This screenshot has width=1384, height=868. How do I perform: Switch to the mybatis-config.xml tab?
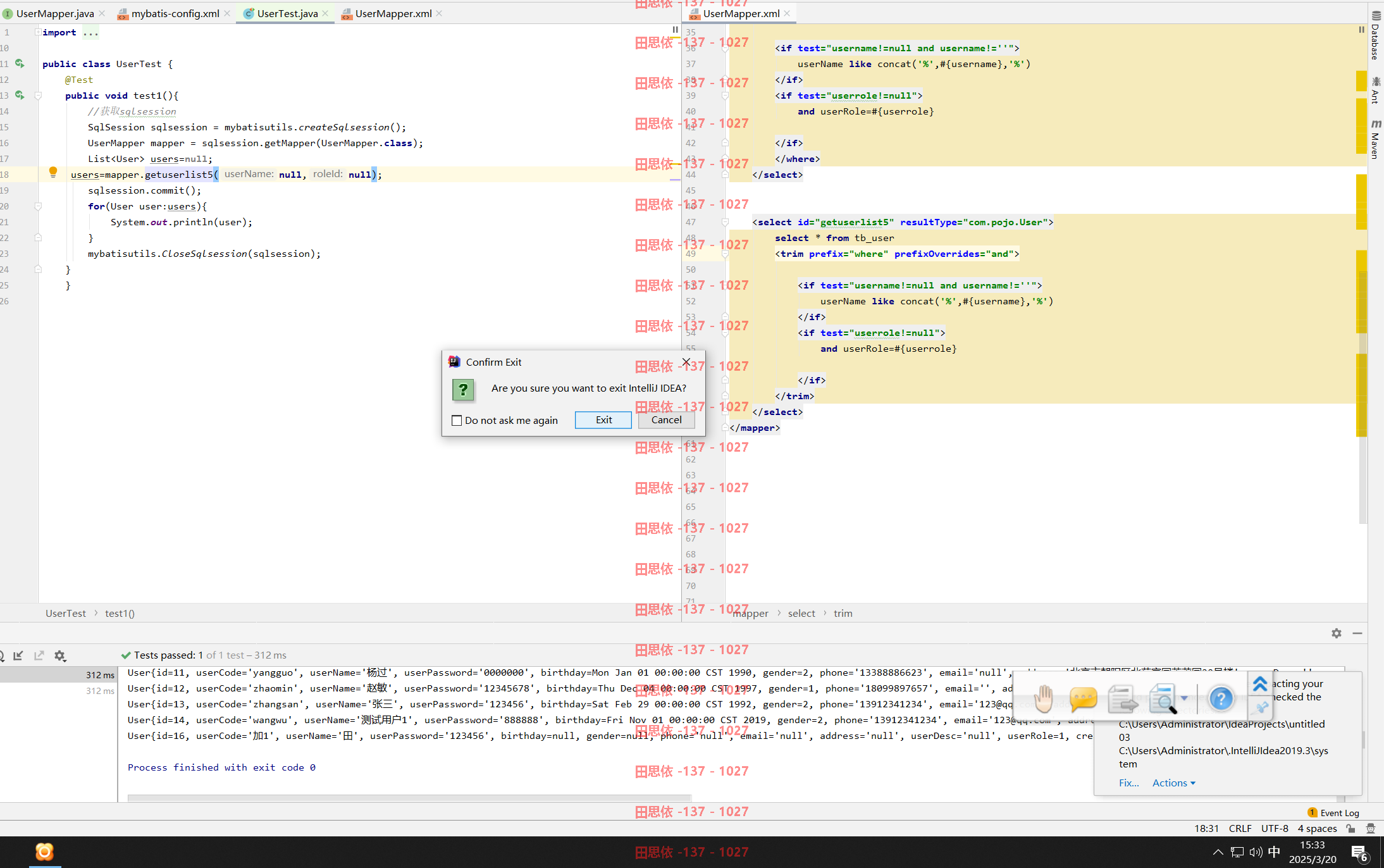[175, 13]
